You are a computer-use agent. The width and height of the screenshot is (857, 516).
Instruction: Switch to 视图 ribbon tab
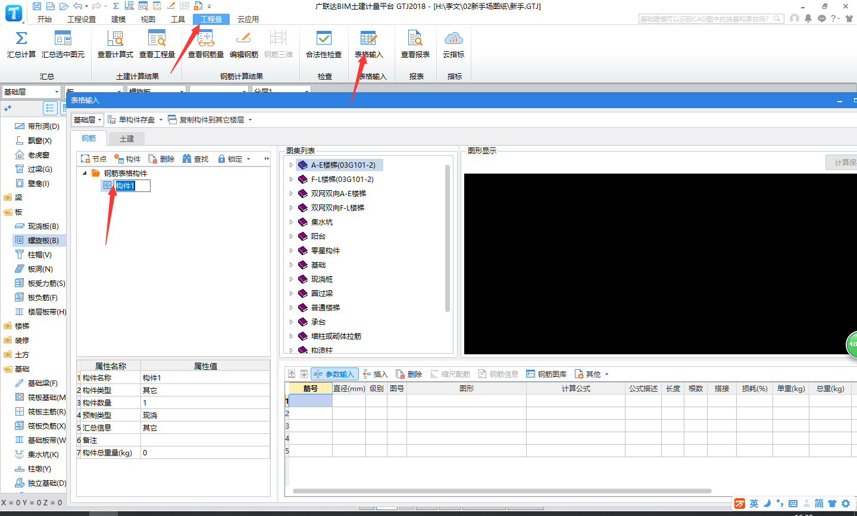[x=148, y=19]
